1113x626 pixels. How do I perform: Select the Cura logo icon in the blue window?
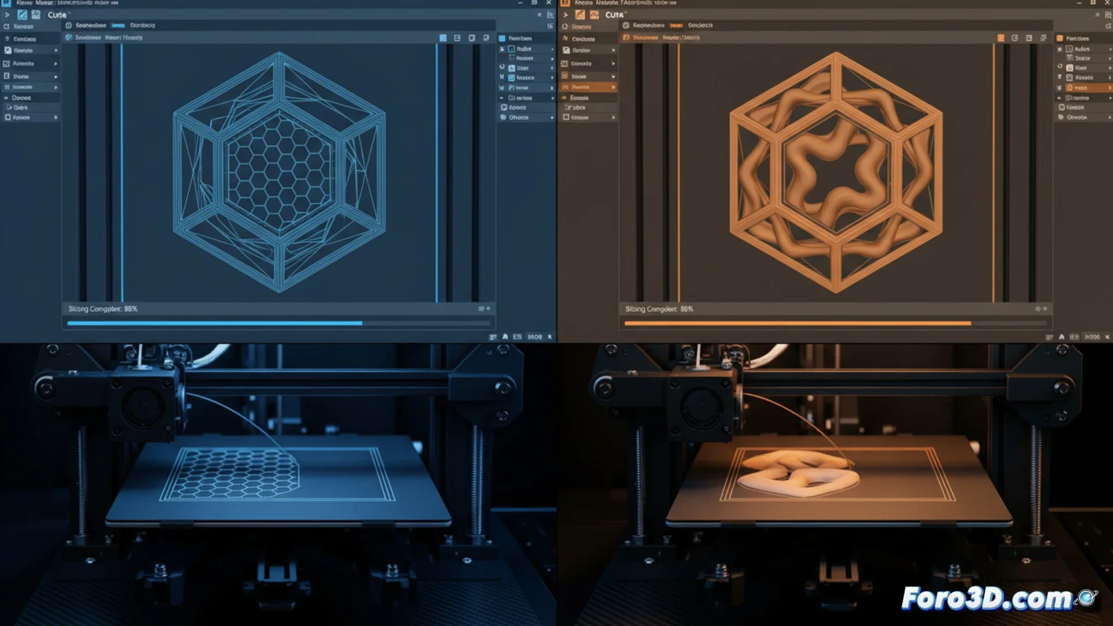(23, 14)
